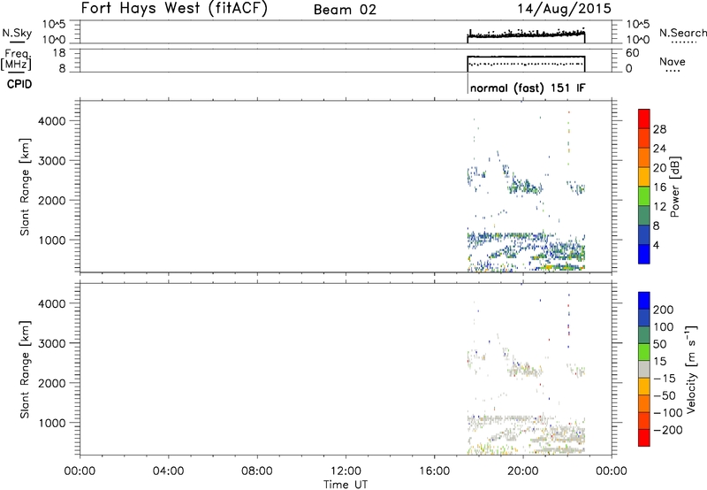
Task: Click the 'N.Search' legend label
Action: coord(682,33)
